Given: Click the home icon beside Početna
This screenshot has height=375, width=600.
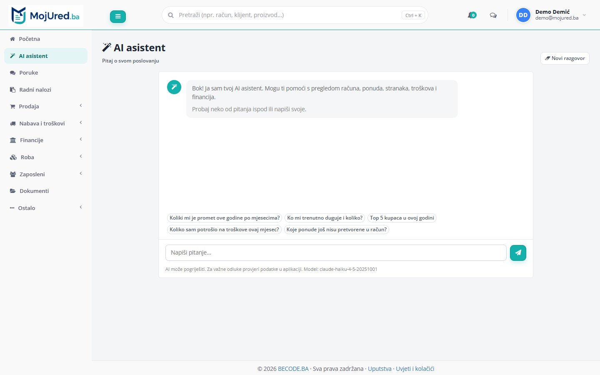Looking at the screenshot, I should click(12, 39).
